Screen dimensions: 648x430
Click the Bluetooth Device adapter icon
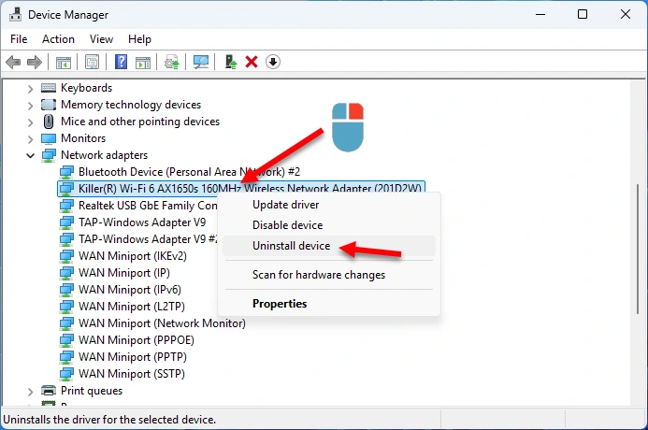click(66, 172)
